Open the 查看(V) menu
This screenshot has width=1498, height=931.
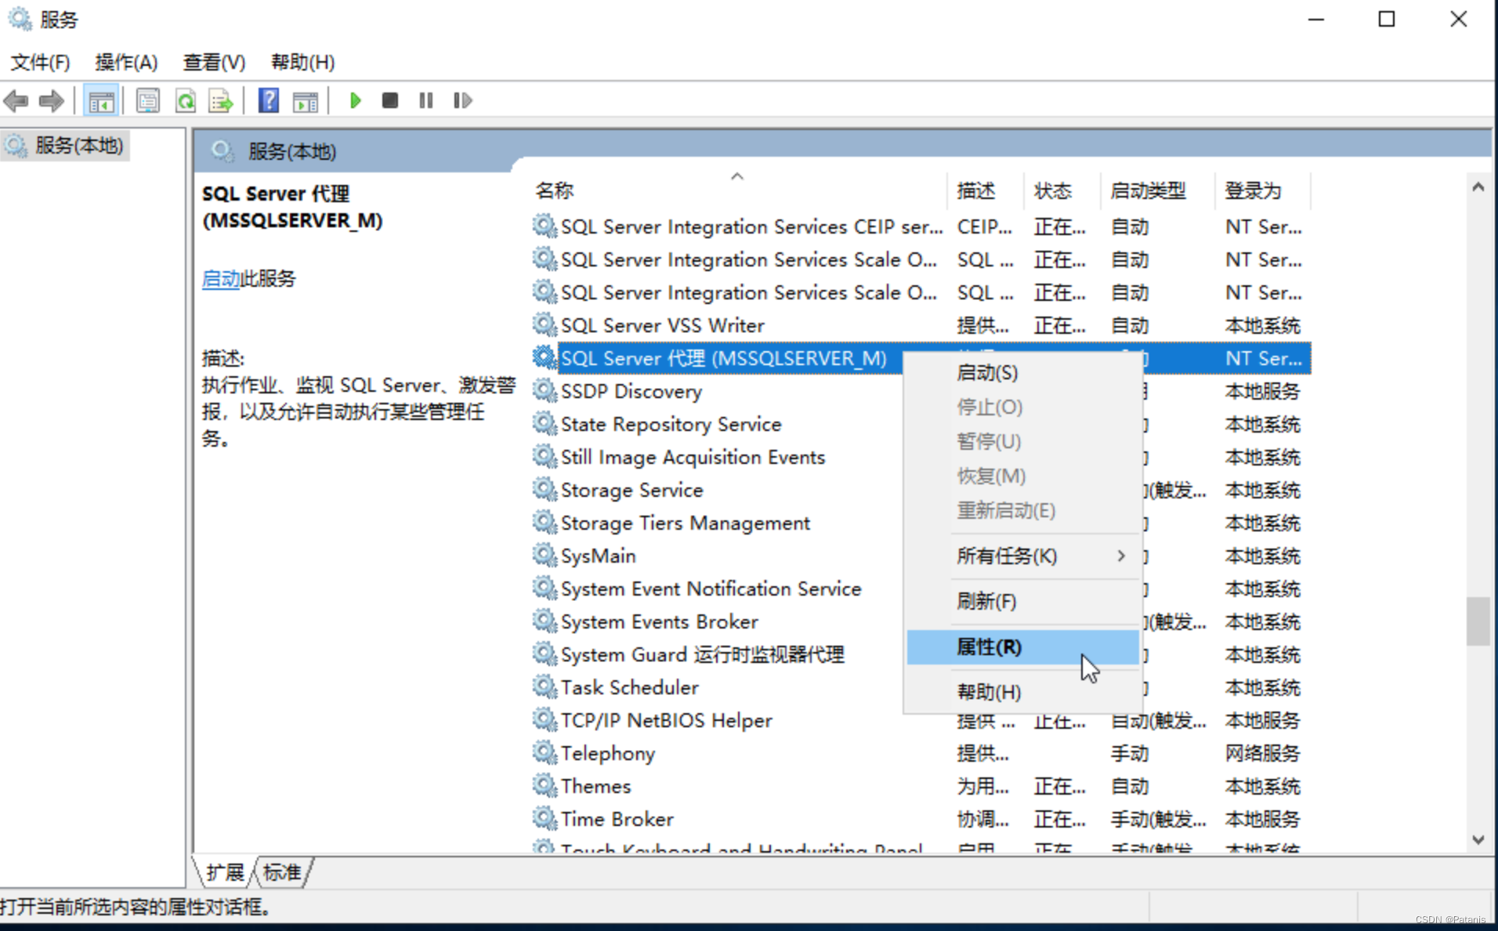pos(214,62)
